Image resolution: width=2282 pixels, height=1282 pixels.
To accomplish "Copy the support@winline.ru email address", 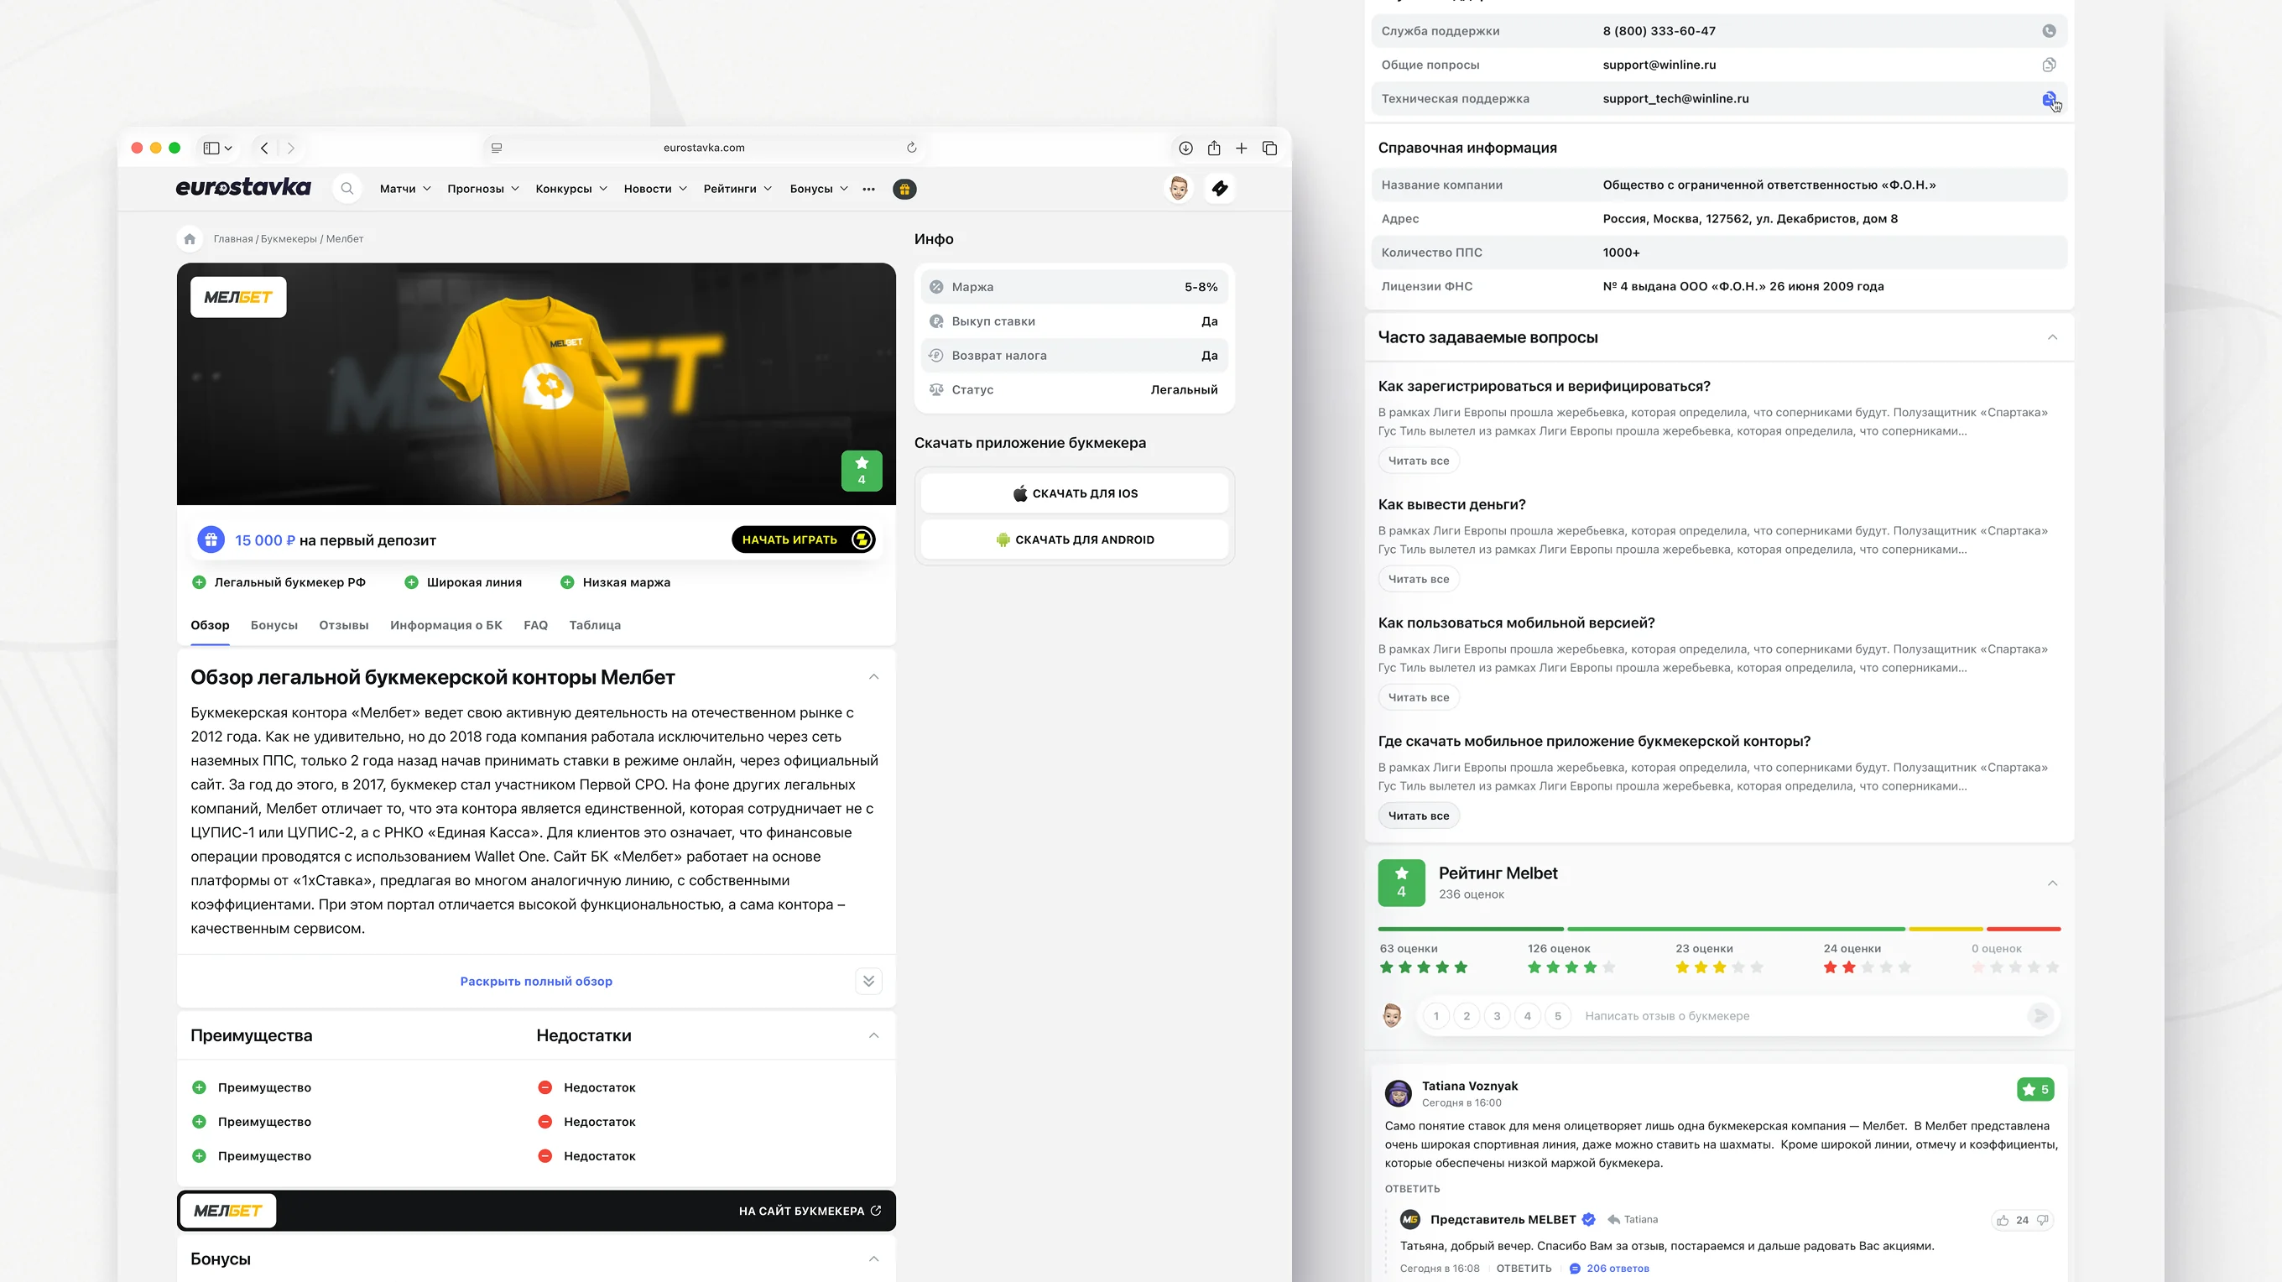I will [2048, 65].
